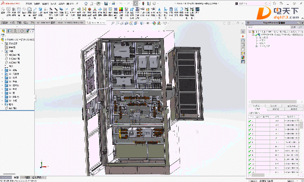This screenshot has height=182, width=304.
Task: Click the Zoom to Fit view icon
Action: pyautogui.click(x=112, y=23)
